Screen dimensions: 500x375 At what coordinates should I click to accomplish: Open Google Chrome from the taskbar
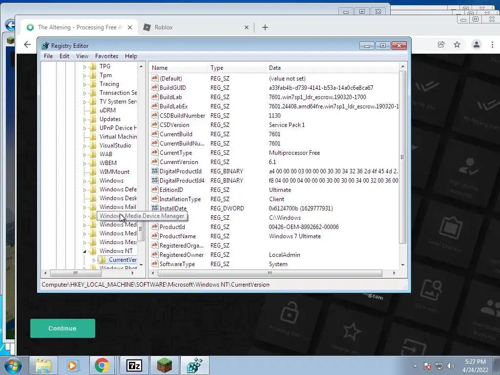coord(102,365)
